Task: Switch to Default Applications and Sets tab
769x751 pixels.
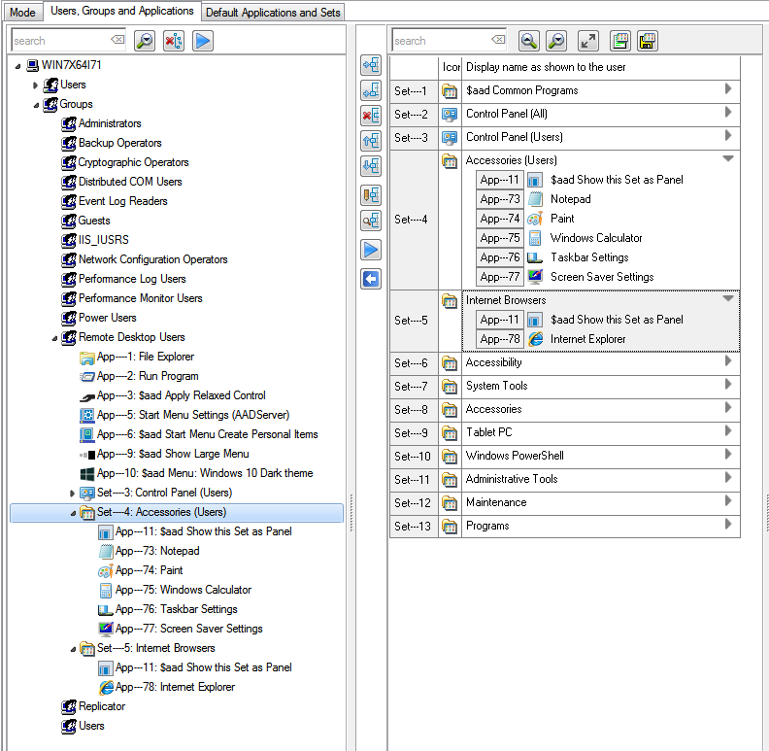Action: click(273, 12)
